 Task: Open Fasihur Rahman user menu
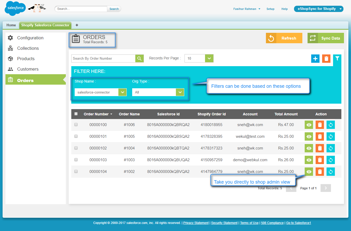(247, 9)
